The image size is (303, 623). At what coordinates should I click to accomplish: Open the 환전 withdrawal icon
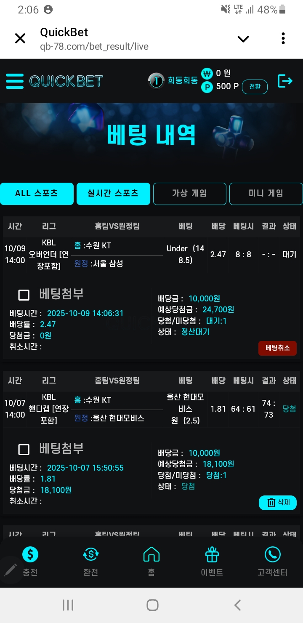[91, 555]
